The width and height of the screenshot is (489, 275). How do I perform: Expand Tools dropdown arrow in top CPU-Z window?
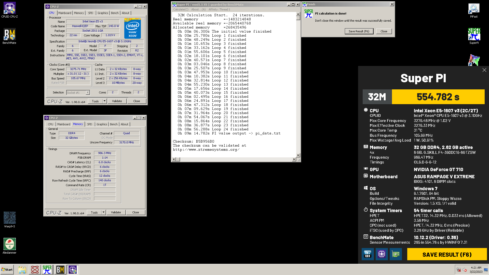coord(104,101)
